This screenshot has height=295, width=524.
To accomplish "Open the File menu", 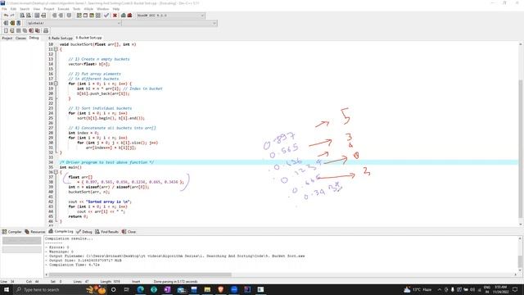I will click(x=4, y=9).
